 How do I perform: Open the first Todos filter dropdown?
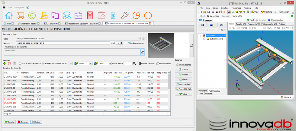(91, 64)
